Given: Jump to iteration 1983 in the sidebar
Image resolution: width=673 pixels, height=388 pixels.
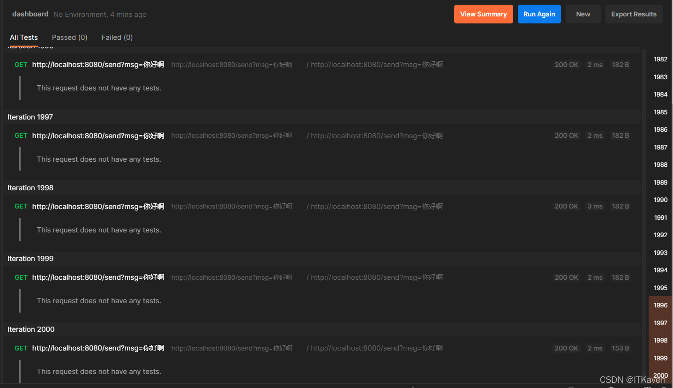Looking at the screenshot, I should pyautogui.click(x=660, y=77).
